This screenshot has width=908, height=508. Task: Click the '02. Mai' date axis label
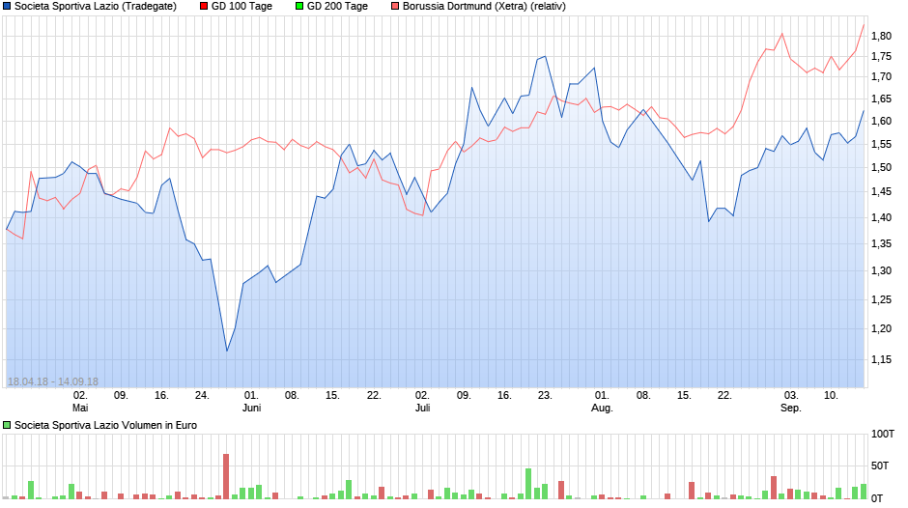point(80,402)
